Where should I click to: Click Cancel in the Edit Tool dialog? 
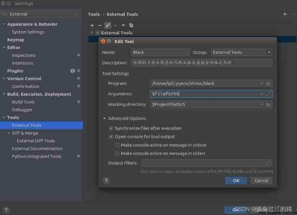pos(261,181)
